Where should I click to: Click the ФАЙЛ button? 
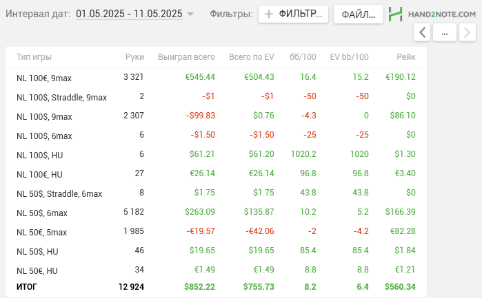(x=358, y=14)
